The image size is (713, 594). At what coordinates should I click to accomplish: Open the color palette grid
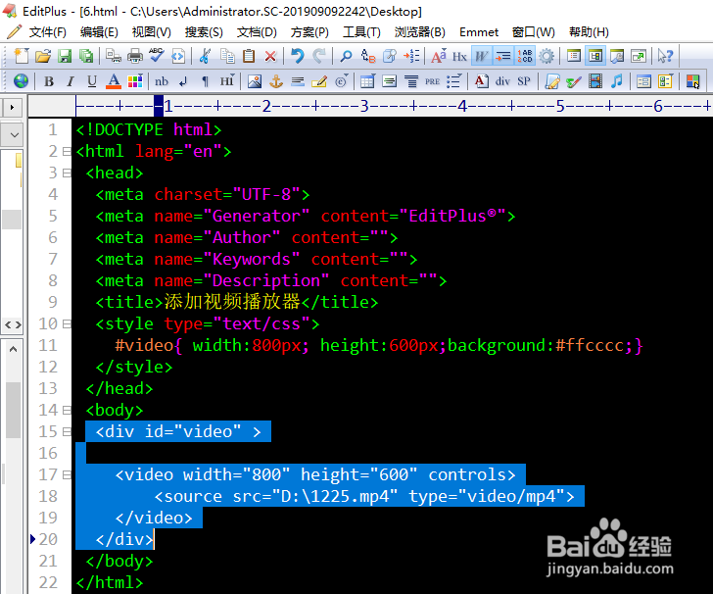(x=135, y=81)
